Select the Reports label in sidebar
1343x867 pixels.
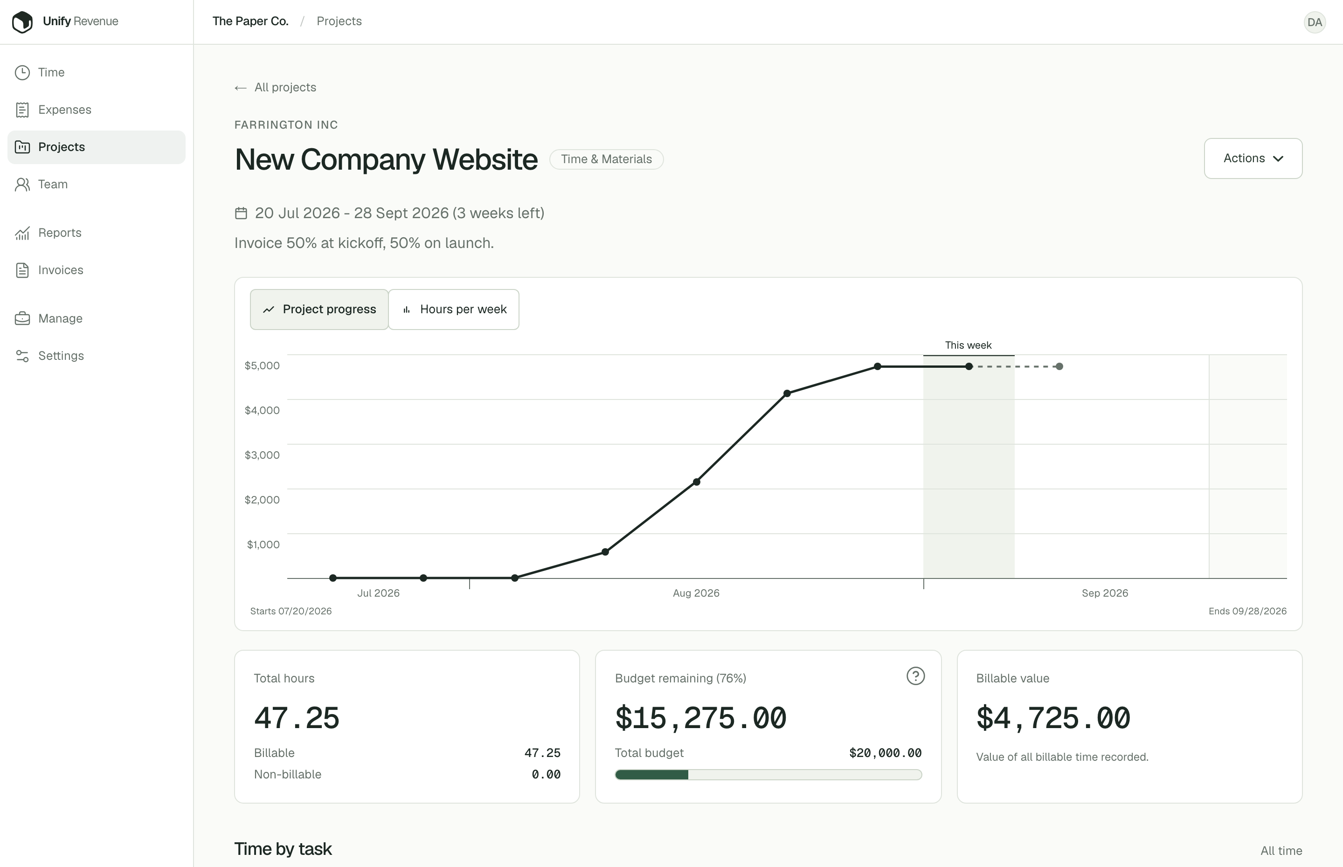coord(60,233)
